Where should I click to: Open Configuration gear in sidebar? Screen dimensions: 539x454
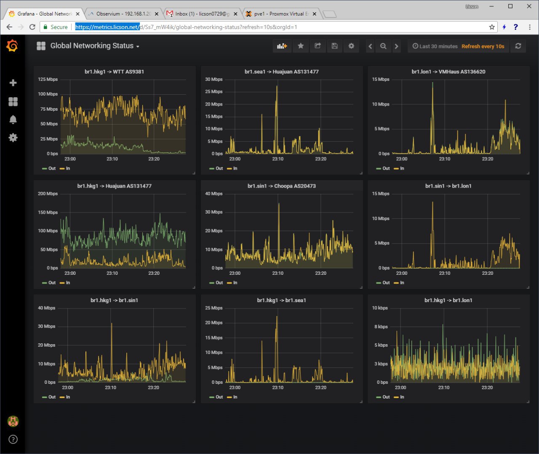[x=13, y=137]
